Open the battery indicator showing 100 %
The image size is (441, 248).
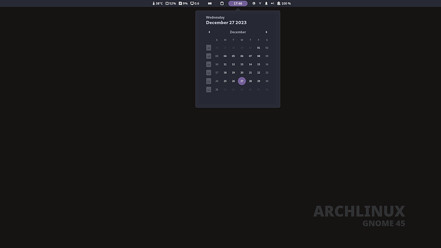point(284,3)
